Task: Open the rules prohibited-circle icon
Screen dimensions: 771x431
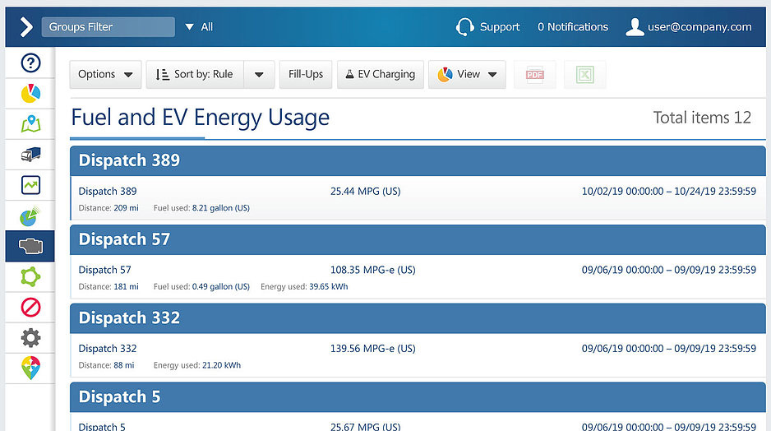Action: [30, 308]
